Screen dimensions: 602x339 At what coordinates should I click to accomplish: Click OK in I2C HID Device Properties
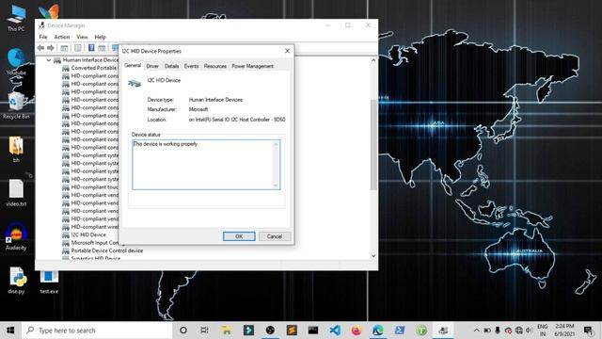tap(239, 236)
